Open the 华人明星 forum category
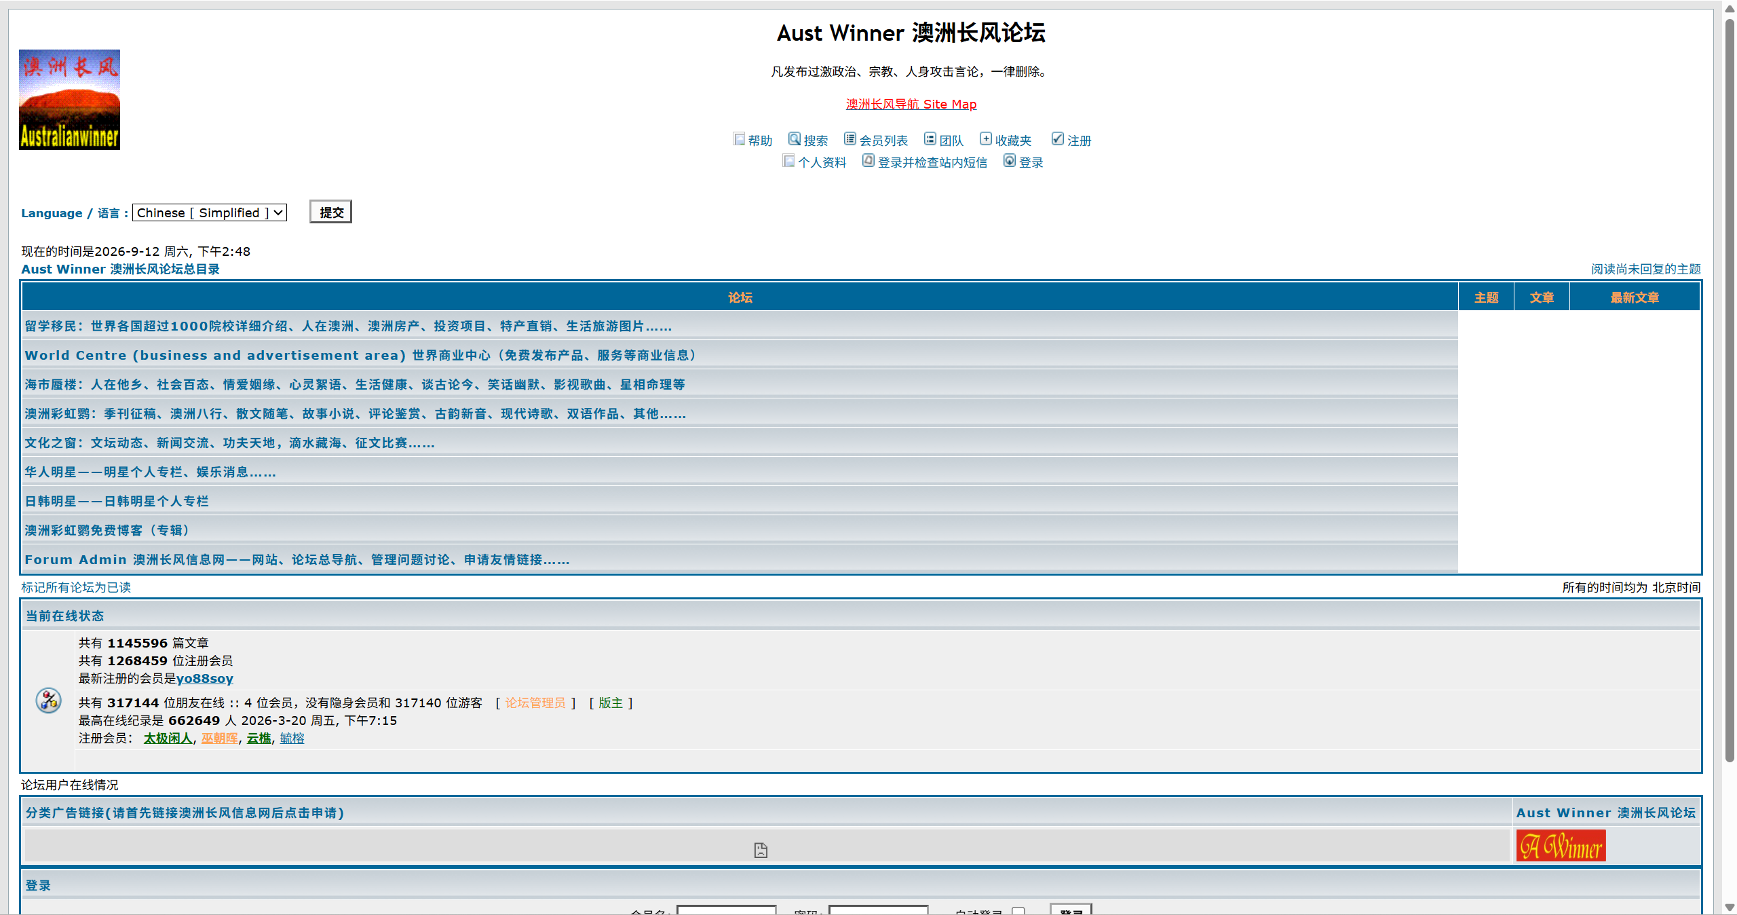1737x915 pixels. click(x=150, y=472)
